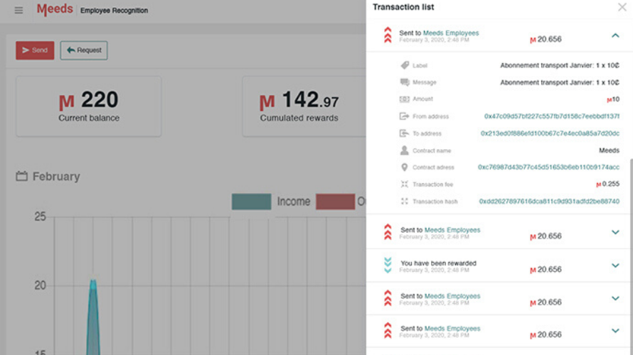Click the February calendar icon
633x355 pixels.
[x=22, y=176]
